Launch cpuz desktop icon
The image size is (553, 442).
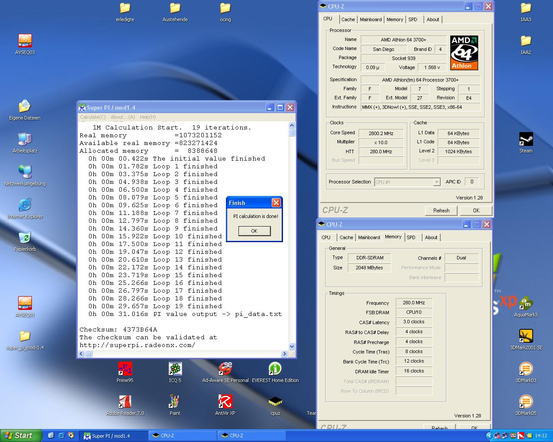coord(275,405)
